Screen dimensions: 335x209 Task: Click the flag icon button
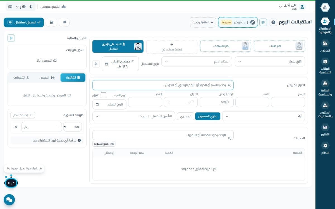click(x=64, y=22)
